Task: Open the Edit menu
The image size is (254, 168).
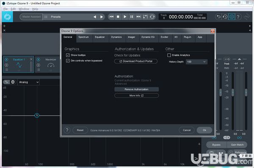Action: pos(13,9)
